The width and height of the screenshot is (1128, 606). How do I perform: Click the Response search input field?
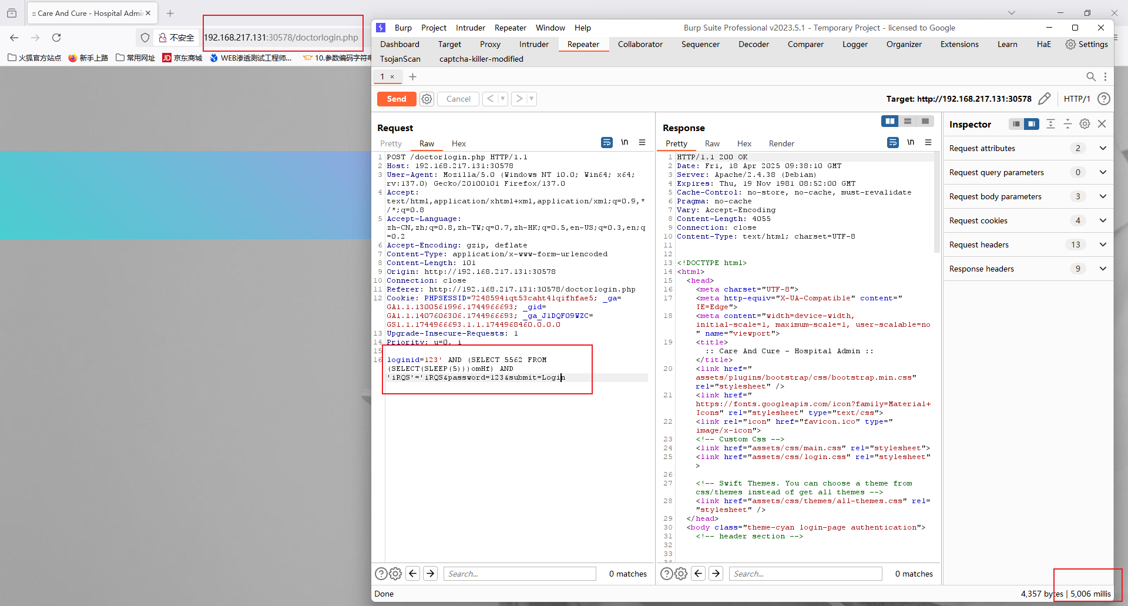(x=805, y=574)
